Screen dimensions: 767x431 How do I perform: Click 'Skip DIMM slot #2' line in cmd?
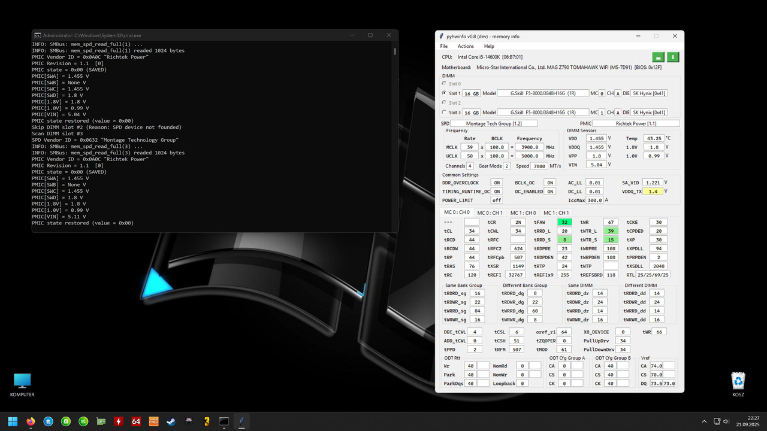pyautogui.click(x=107, y=127)
